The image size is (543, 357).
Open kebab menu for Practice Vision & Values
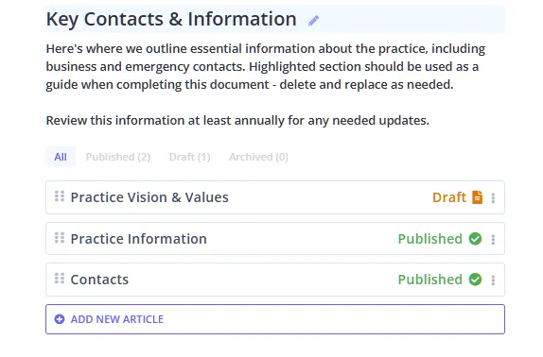pos(493,198)
